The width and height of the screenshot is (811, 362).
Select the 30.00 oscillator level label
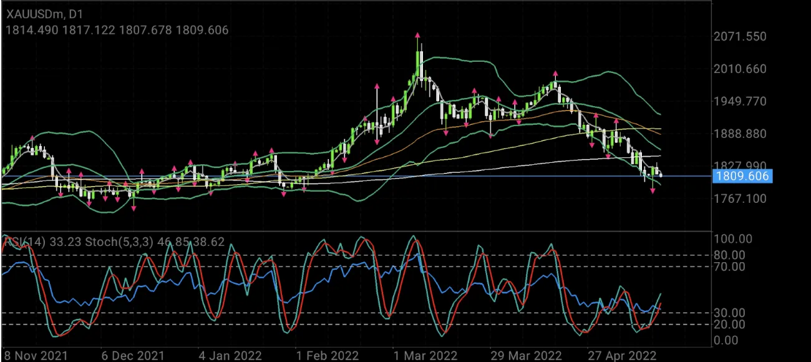coord(730,313)
